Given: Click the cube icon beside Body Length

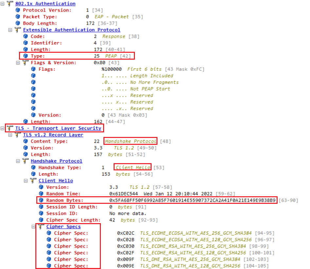Looking at the screenshot, I should coord(18,23).
